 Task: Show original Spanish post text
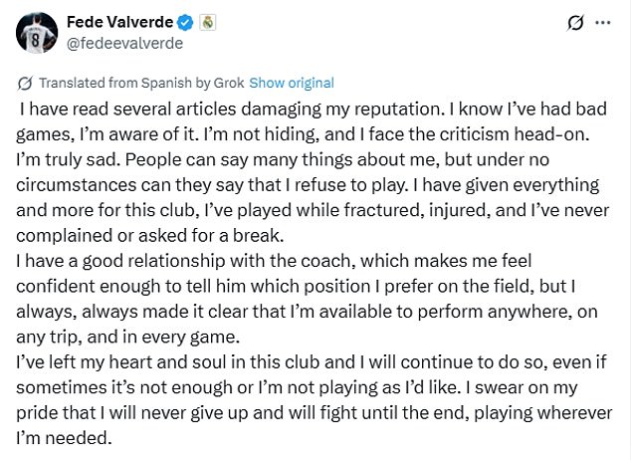point(291,83)
